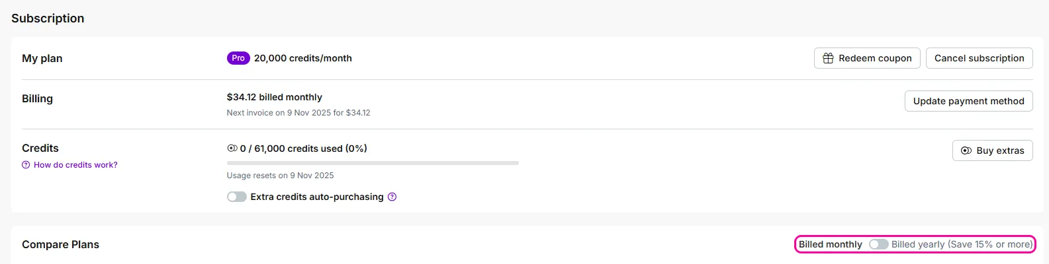1049x264 pixels.
Task: Open 'How do credits work?' link
Action: 75,165
